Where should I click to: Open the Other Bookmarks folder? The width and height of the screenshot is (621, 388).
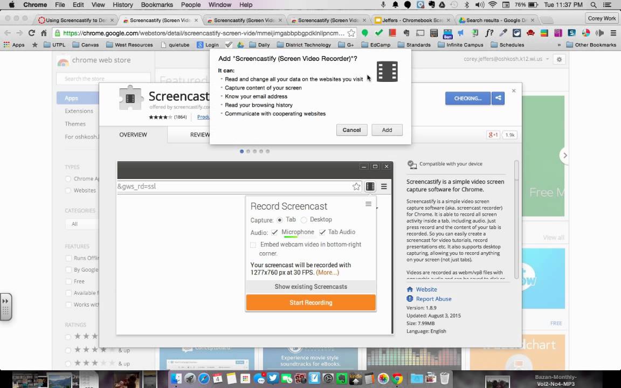(591, 45)
